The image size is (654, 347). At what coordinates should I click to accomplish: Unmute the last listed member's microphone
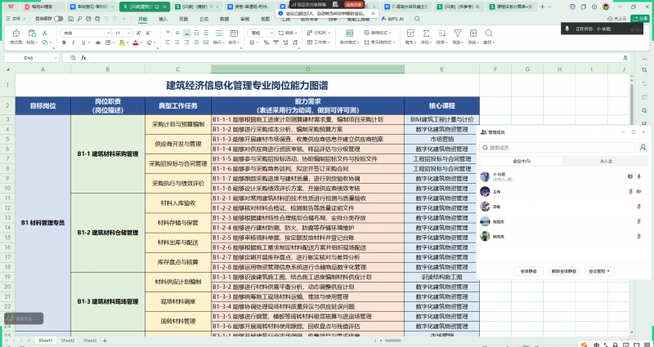point(638,236)
